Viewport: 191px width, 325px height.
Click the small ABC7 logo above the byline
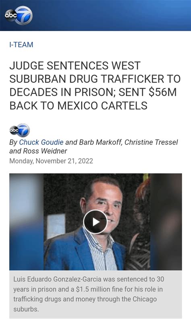tap(20, 130)
